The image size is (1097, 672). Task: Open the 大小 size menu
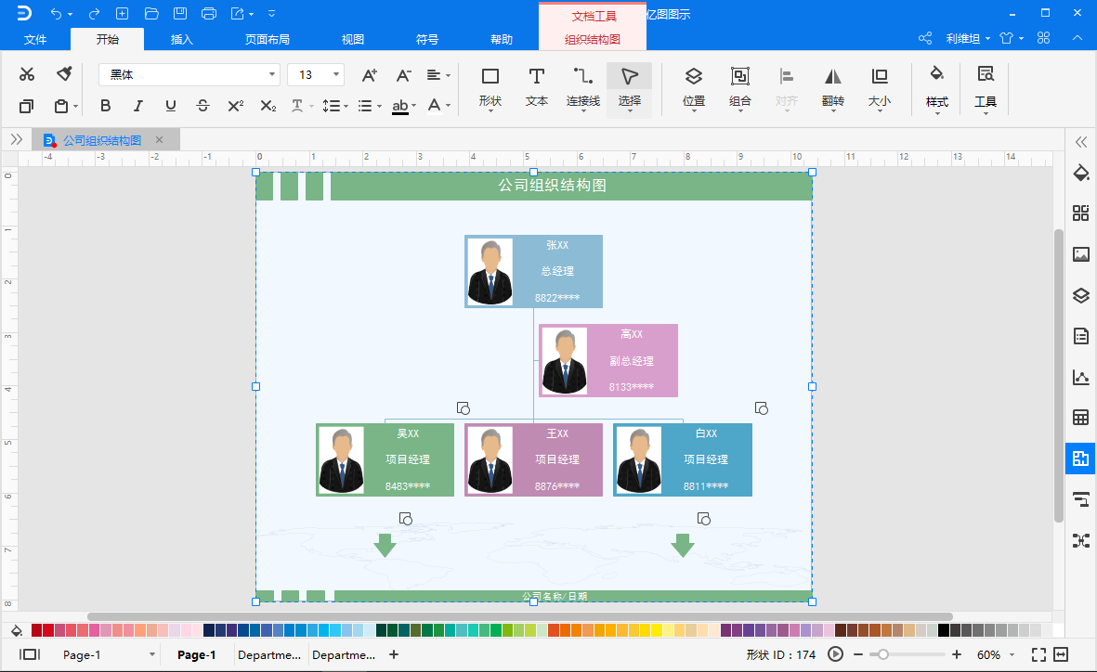click(x=880, y=89)
